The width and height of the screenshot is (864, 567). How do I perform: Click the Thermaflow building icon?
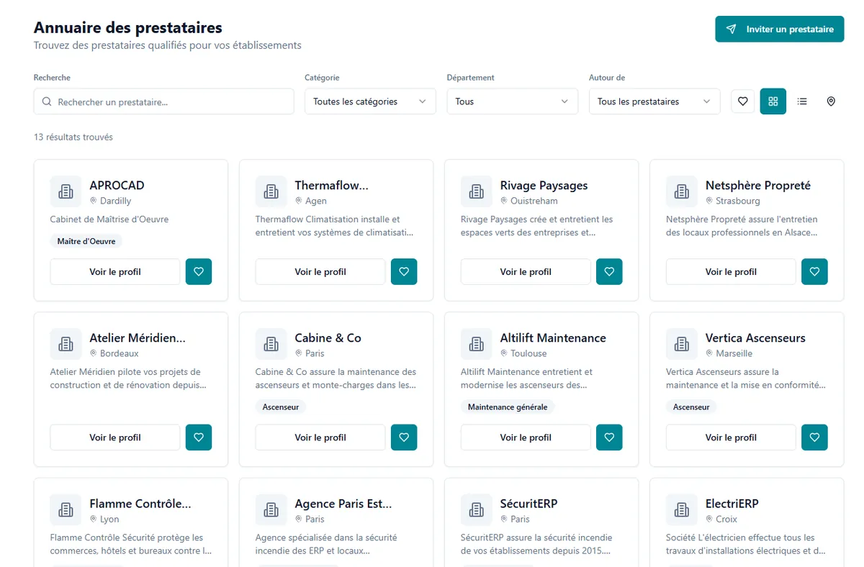pyautogui.click(x=271, y=191)
